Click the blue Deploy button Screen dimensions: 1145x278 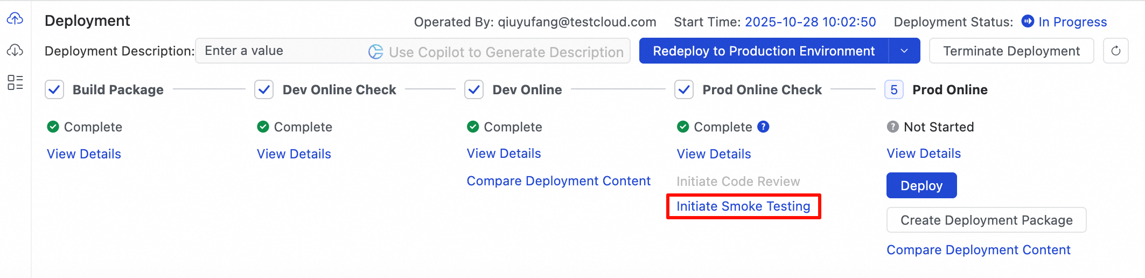[x=921, y=185]
